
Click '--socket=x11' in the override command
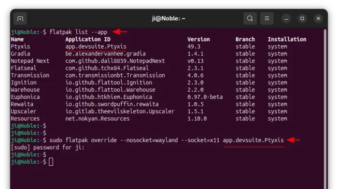click(200, 140)
